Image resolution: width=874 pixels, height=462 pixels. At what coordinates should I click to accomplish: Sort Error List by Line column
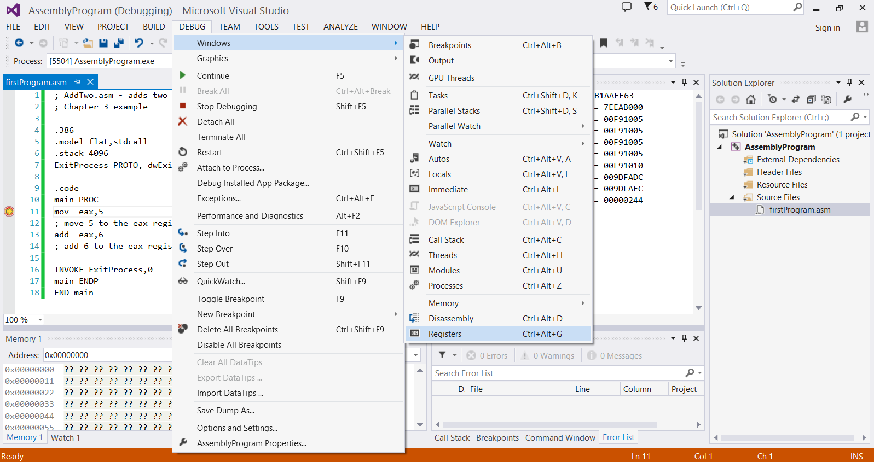[595, 389]
